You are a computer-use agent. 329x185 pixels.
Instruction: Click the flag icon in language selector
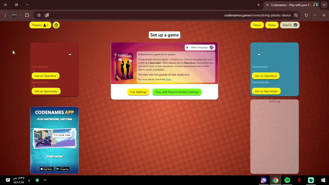(x=212, y=48)
